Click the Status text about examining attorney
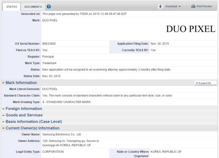This screenshot has height=158, width=219. click(106, 70)
